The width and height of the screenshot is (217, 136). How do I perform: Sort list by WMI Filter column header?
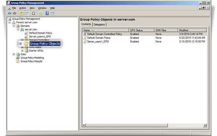(166, 30)
